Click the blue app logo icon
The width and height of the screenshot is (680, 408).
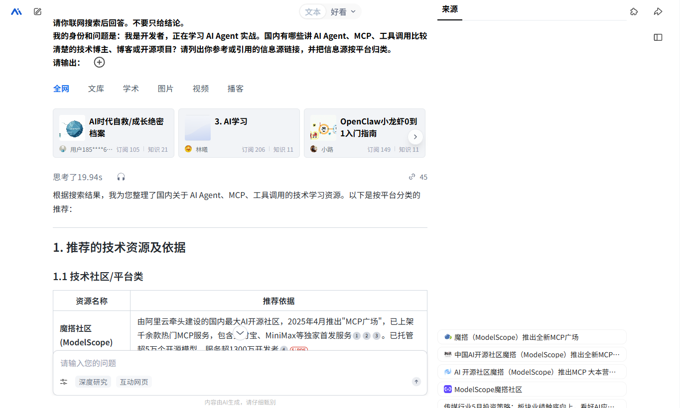pyautogui.click(x=16, y=11)
